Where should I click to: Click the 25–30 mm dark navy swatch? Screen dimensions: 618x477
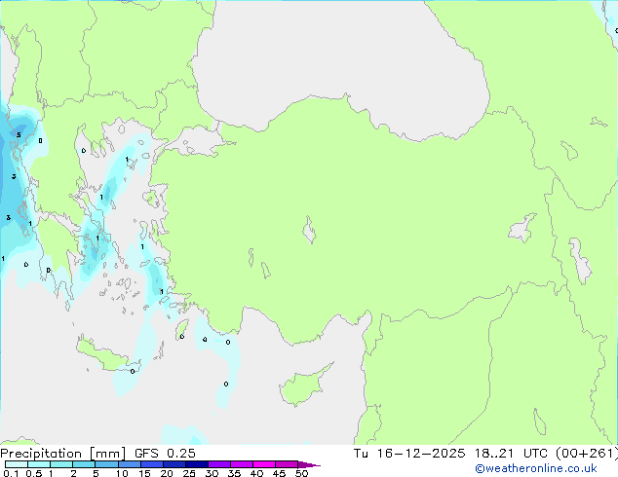click(x=197, y=464)
